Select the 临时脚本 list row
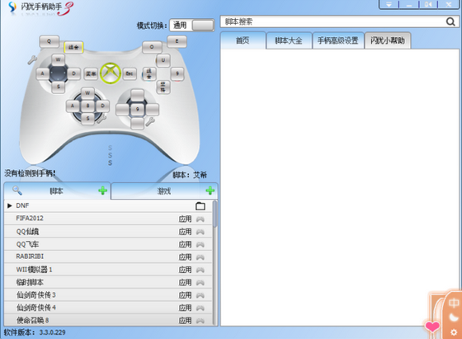Screen dimensions: 462x339 click(108, 282)
